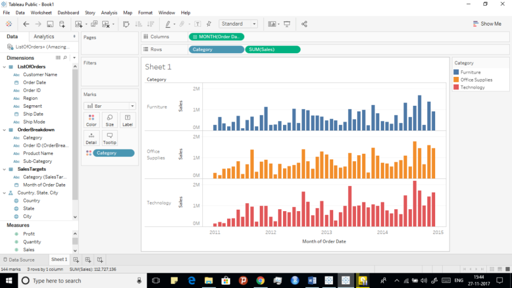Click the New Dashboard tab icon at bottom

pos(88,260)
